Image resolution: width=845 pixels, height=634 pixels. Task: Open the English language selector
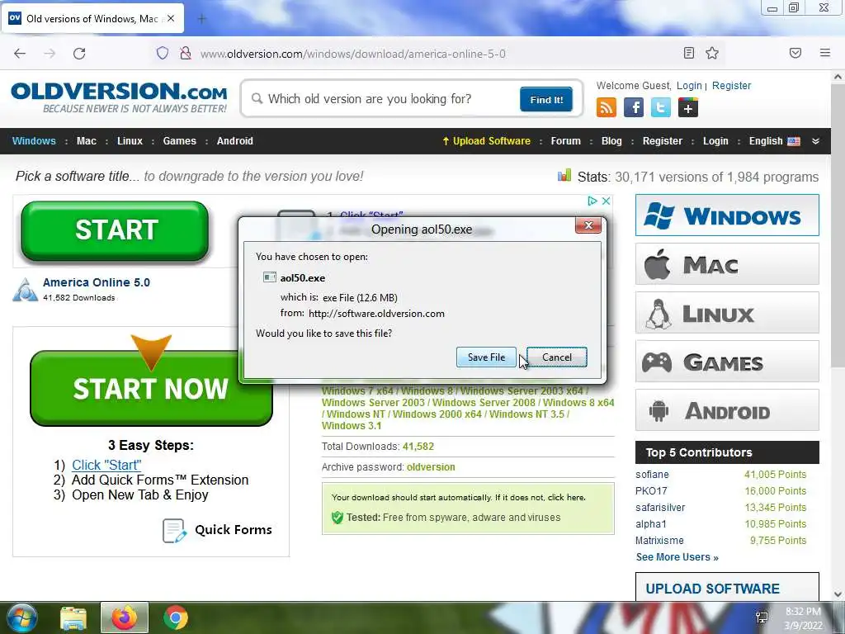pos(774,141)
